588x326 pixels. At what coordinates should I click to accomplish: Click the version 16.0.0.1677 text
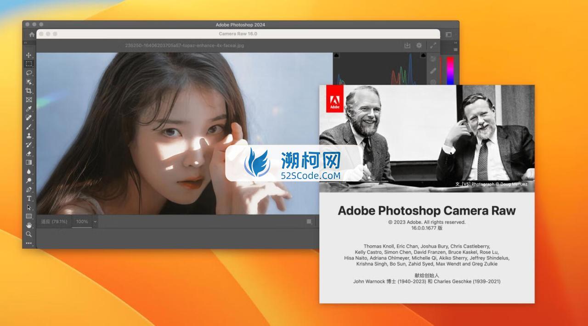pyautogui.click(x=427, y=228)
